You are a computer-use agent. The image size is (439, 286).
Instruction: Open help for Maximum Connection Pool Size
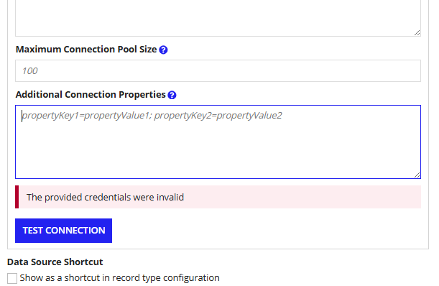pyautogui.click(x=163, y=50)
